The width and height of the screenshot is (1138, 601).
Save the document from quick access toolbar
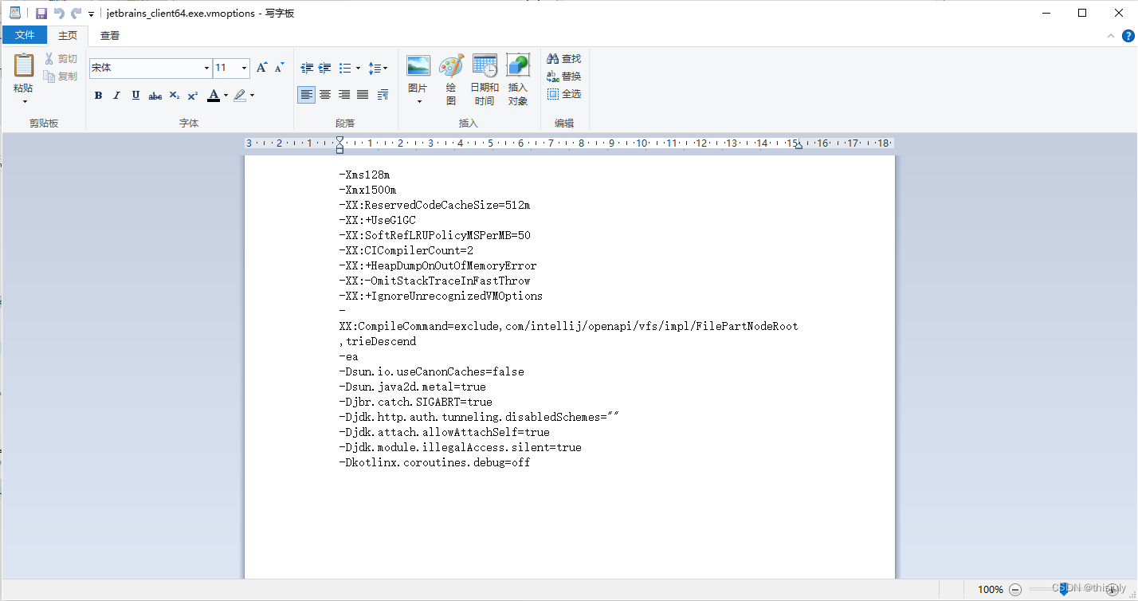click(x=41, y=12)
